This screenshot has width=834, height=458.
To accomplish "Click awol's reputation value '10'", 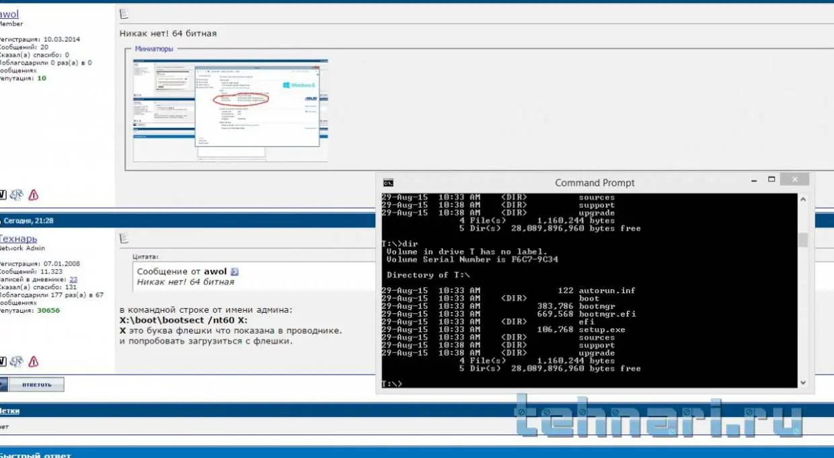I will point(42,78).
